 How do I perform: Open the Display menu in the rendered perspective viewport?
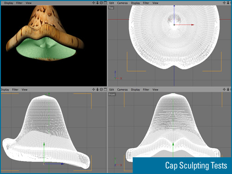[8, 3]
